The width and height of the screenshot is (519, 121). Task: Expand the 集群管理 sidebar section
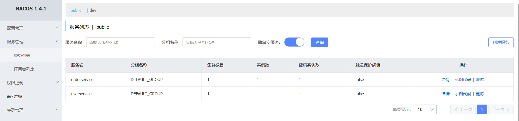pyautogui.click(x=31, y=110)
